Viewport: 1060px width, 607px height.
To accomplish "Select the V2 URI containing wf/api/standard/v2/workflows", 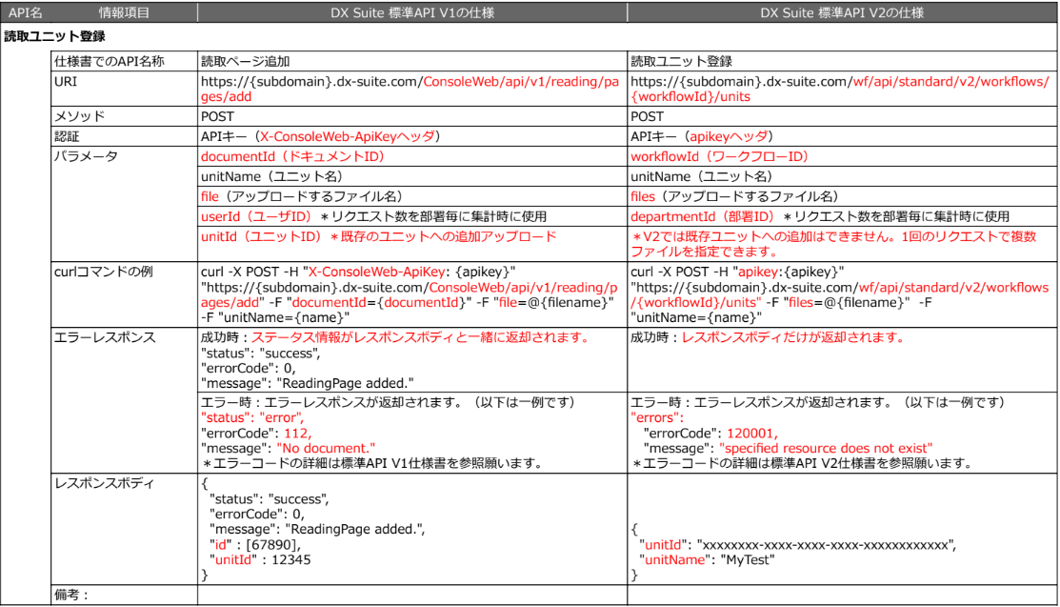I will click(x=840, y=90).
